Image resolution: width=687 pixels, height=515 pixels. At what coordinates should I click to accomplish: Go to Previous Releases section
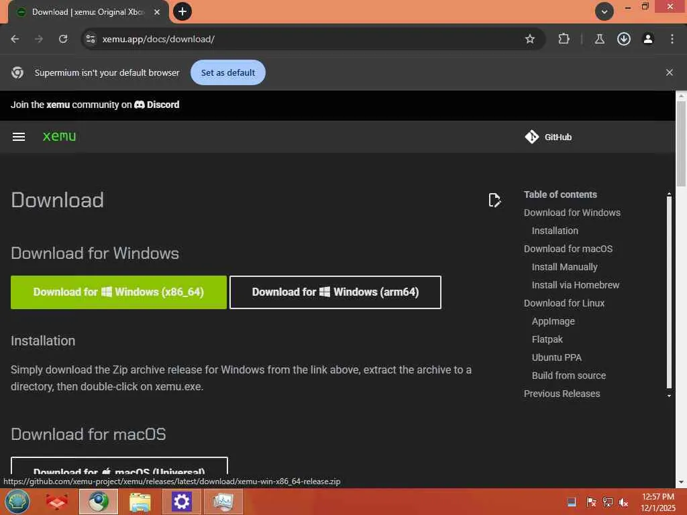tap(562, 394)
